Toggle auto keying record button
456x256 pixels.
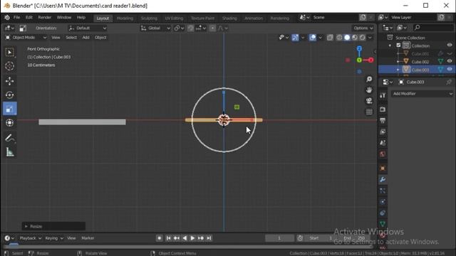[160, 238]
